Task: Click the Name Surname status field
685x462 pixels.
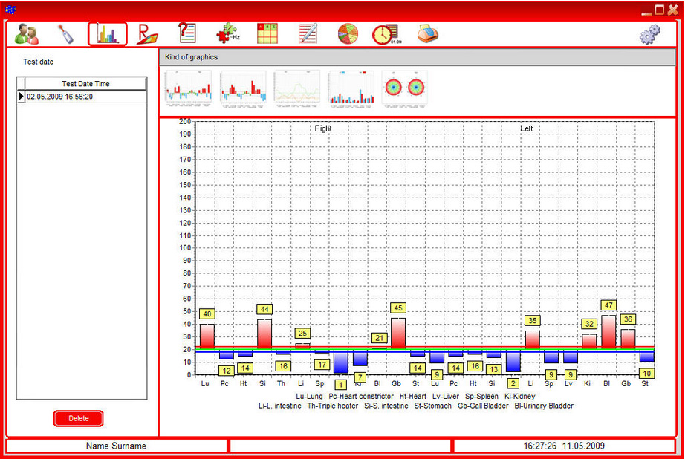Action: point(117,446)
